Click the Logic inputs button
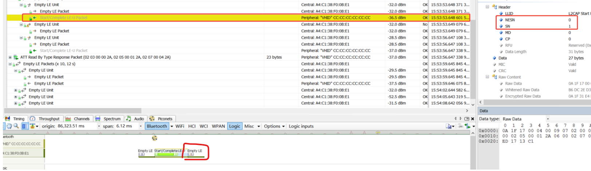The height and width of the screenshot is (171, 591). click(301, 126)
